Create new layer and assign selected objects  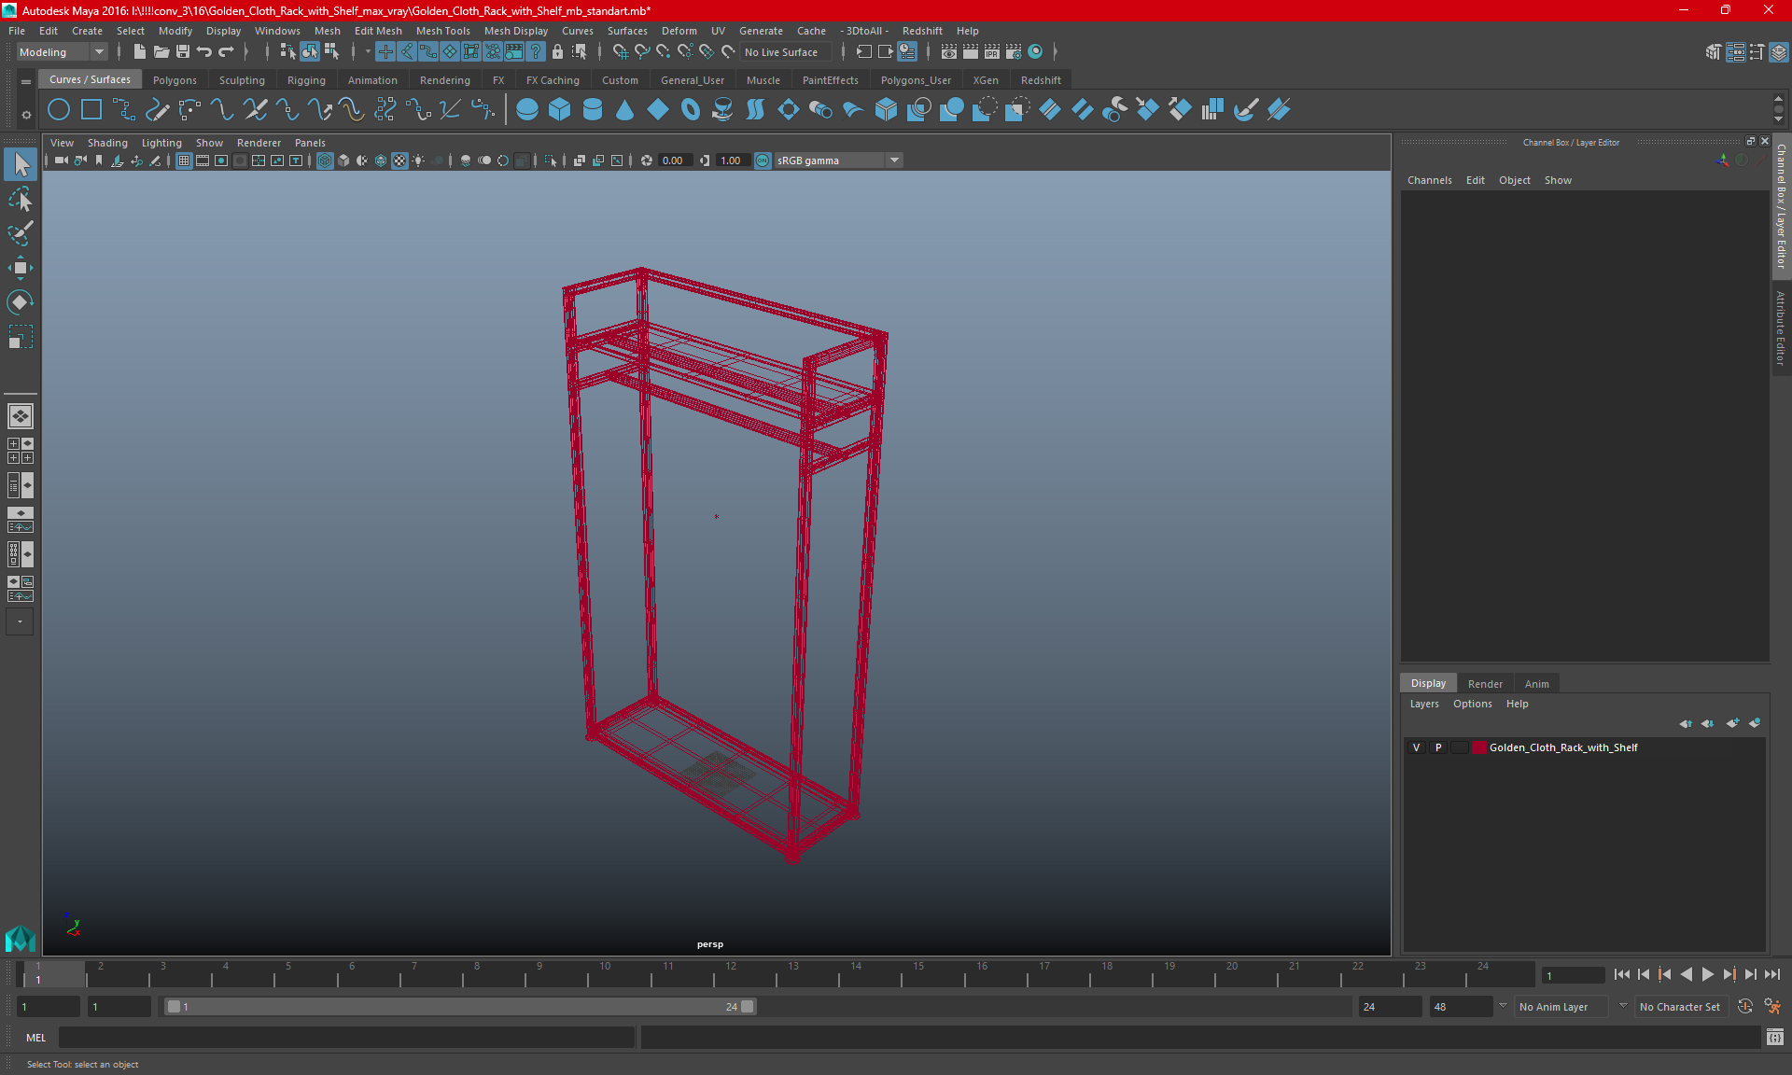[x=1755, y=723]
